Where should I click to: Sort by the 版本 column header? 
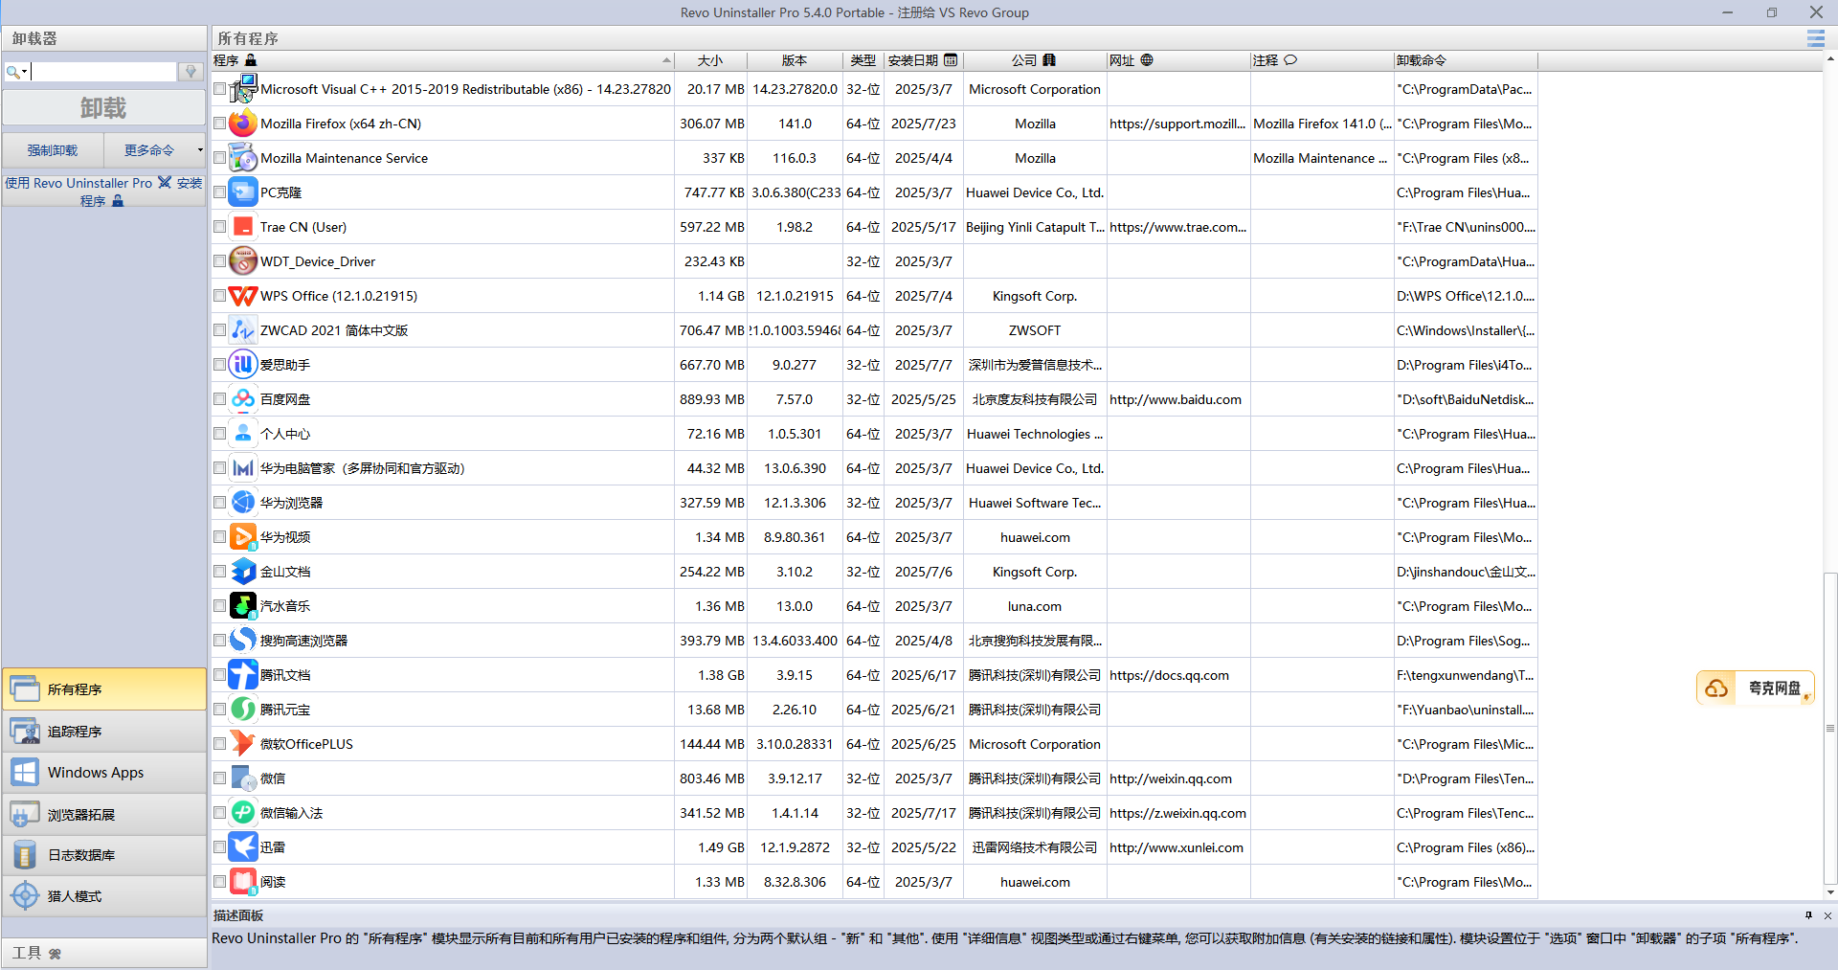coord(795,60)
